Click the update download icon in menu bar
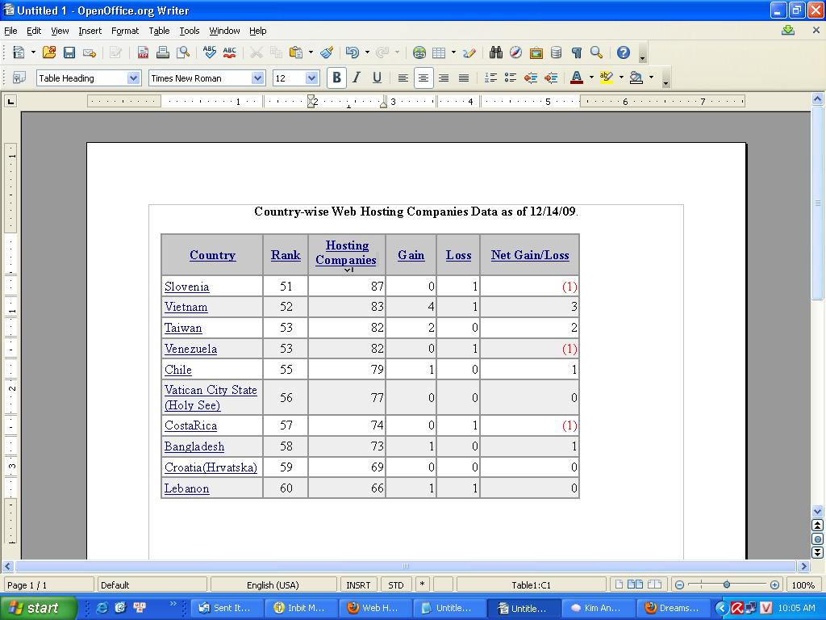Viewport: 826px width, 620px height. tap(788, 31)
